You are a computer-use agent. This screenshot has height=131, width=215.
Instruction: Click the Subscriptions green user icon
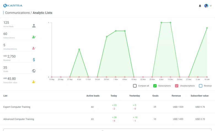pyautogui.click(x=34, y=37)
